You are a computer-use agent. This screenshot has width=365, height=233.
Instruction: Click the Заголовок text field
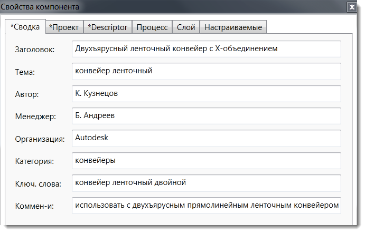[x=206, y=49]
